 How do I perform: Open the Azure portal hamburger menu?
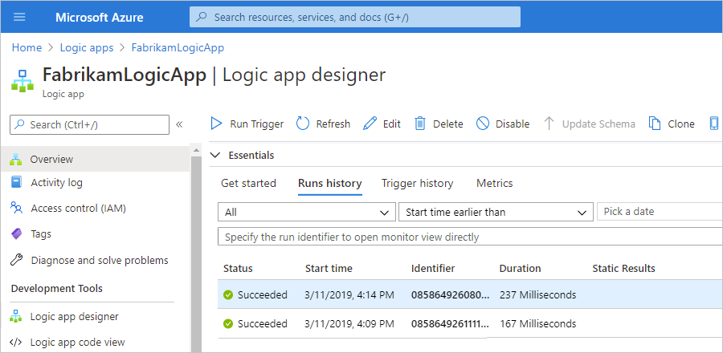(x=20, y=17)
